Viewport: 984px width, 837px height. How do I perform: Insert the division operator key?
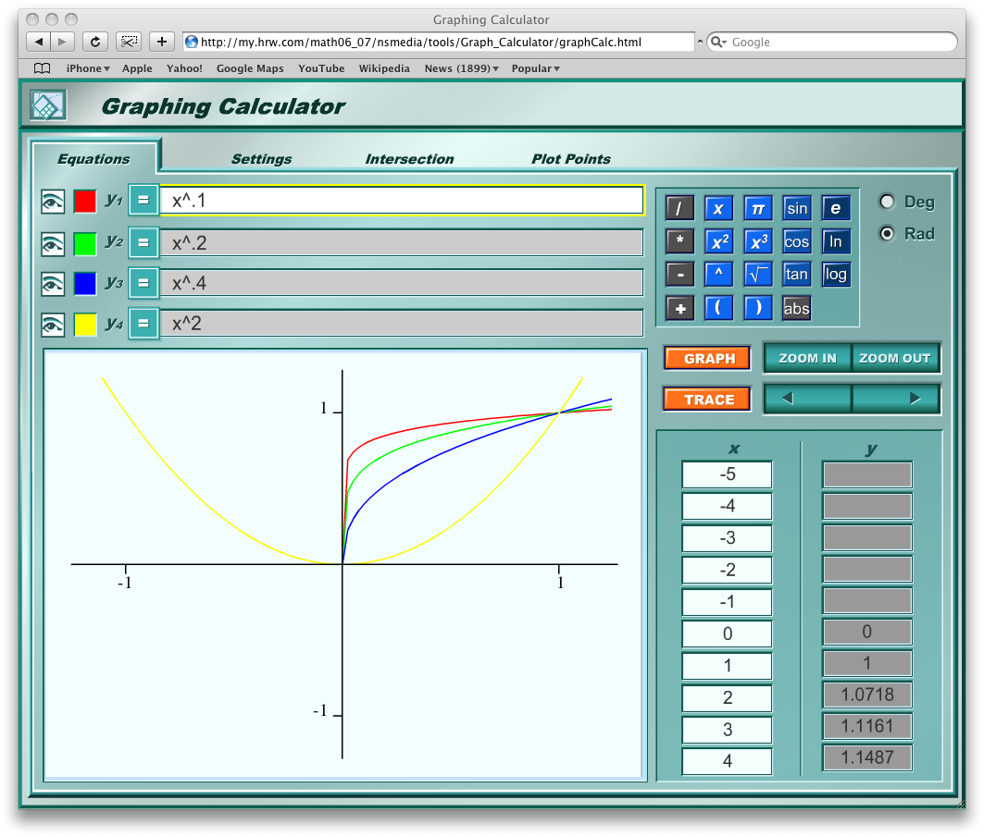pyautogui.click(x=679, y=208)
